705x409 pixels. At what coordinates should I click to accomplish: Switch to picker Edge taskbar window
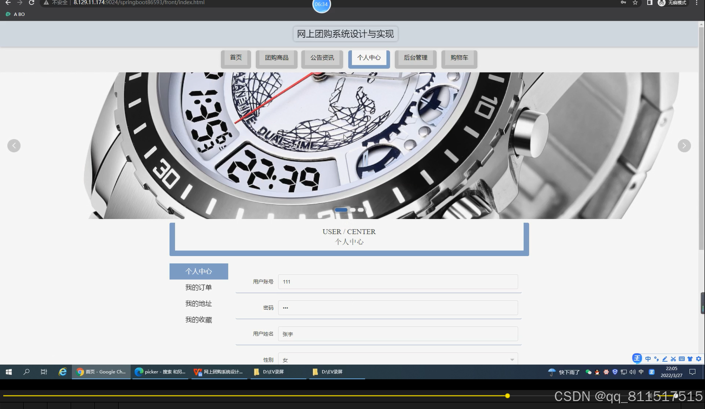pyautogui.click(x=160, y=372)
